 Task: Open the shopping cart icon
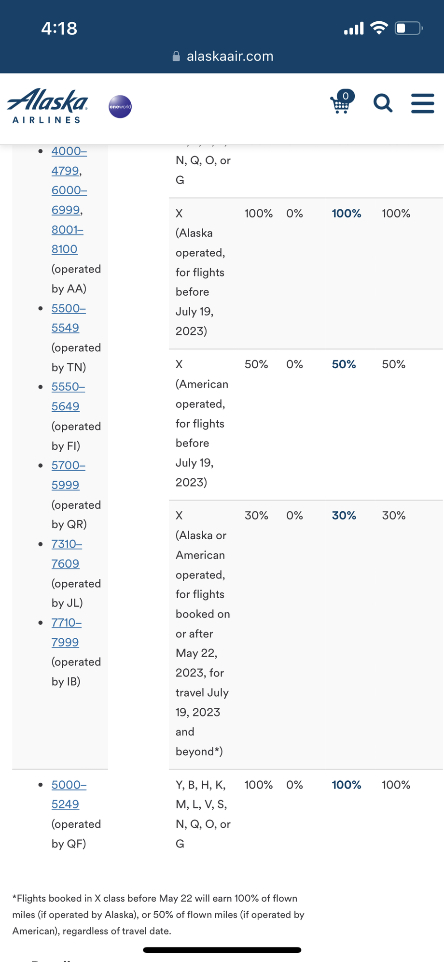[x=341, y=102]
